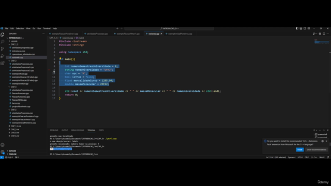Split the editor to the right

pyautogui.click(x=324, y=34)
